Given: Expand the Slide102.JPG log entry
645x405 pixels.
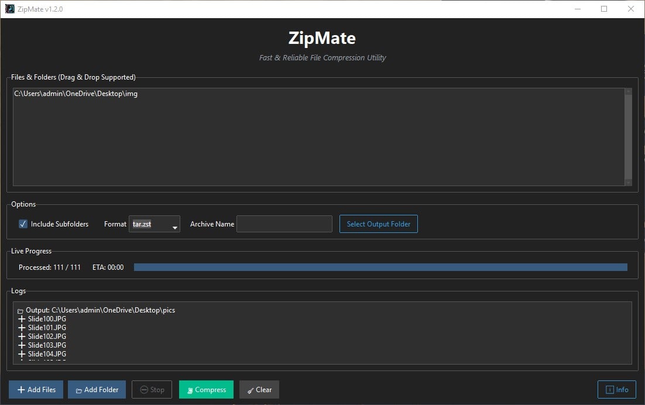Looking at the screenshot, I should (22, 336).
